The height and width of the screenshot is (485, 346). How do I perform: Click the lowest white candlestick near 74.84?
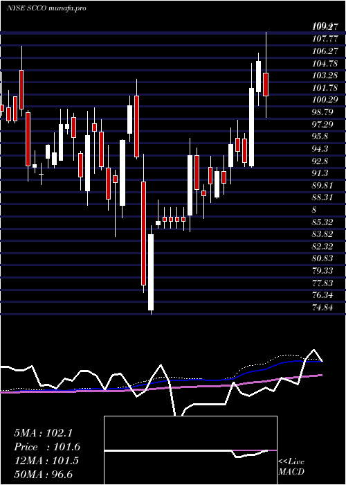pyautogui.click(x=151, y=272)
